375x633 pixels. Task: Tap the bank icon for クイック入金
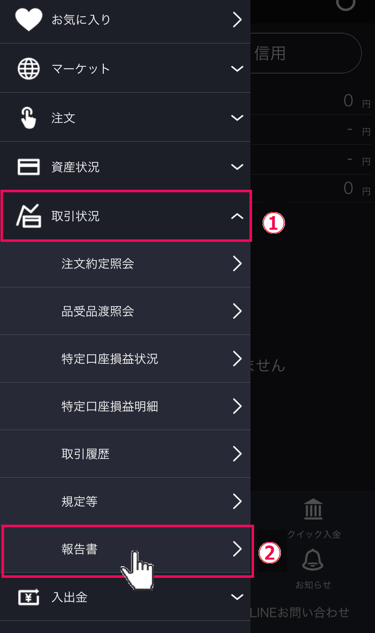[x=314, y=509]
